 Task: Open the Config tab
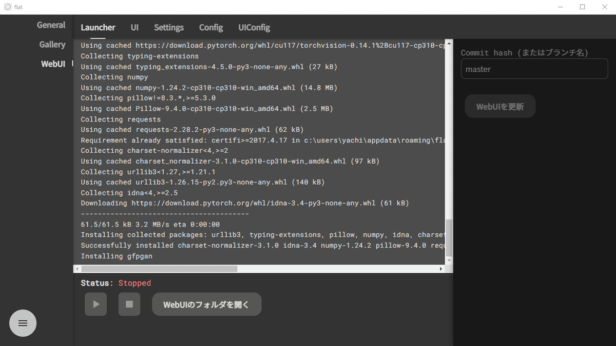coord(211,28)
